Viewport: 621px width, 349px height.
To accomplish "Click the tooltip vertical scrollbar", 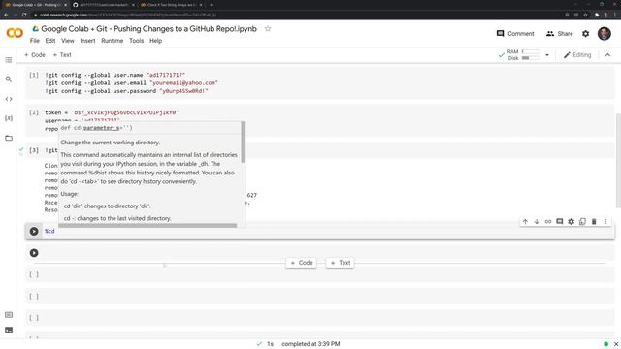I will (244, 143).
